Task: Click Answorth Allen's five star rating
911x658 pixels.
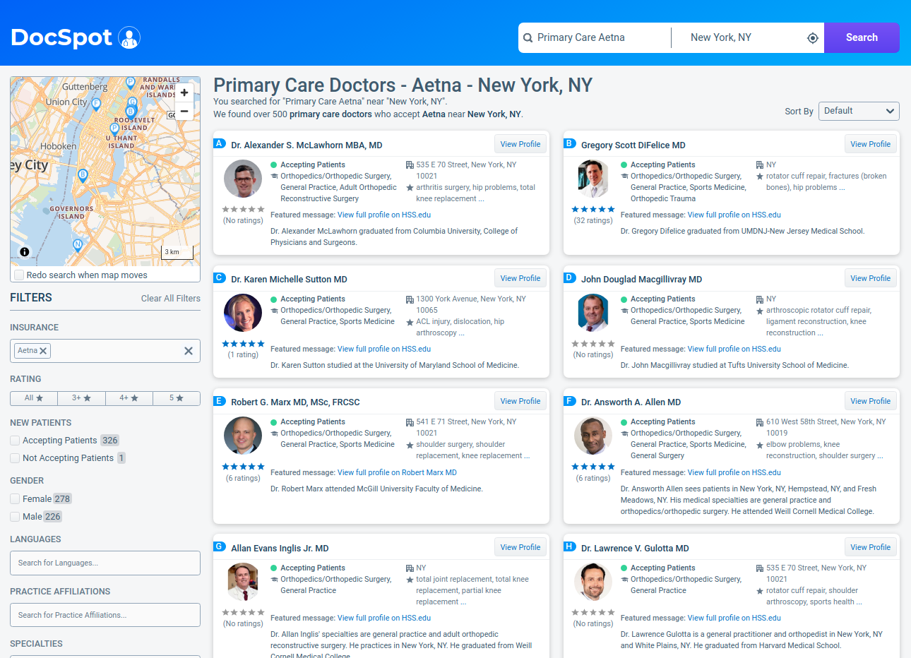Action: (x=593, y=467)
